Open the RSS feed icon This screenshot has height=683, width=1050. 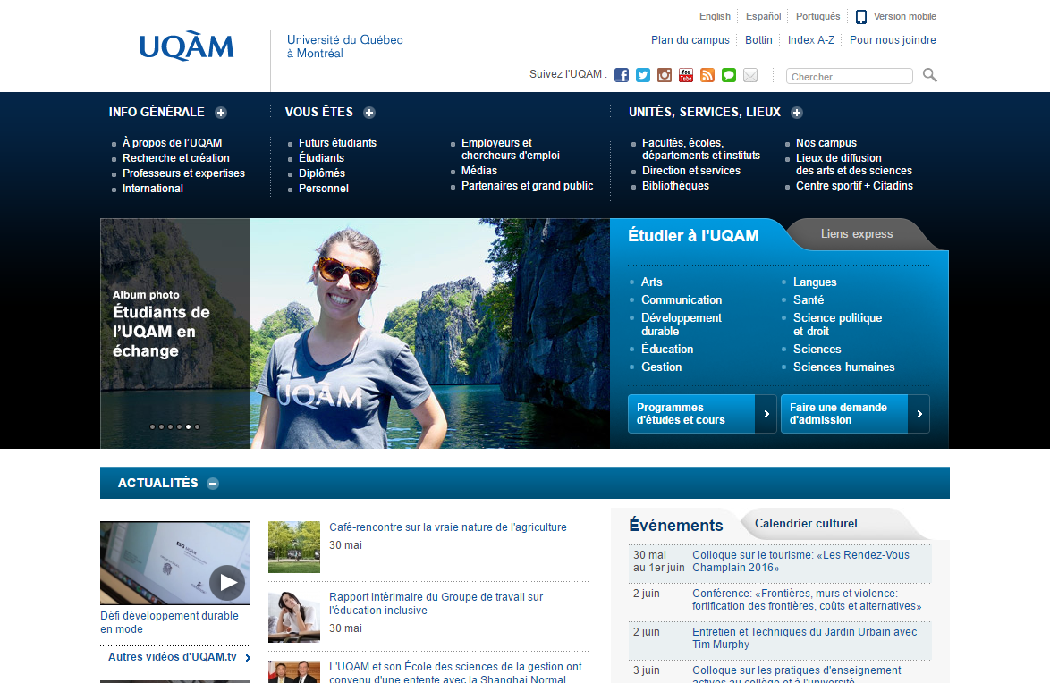click(707, 75)
